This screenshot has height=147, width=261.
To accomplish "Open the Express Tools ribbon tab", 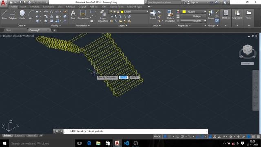I will click(117, 7).
